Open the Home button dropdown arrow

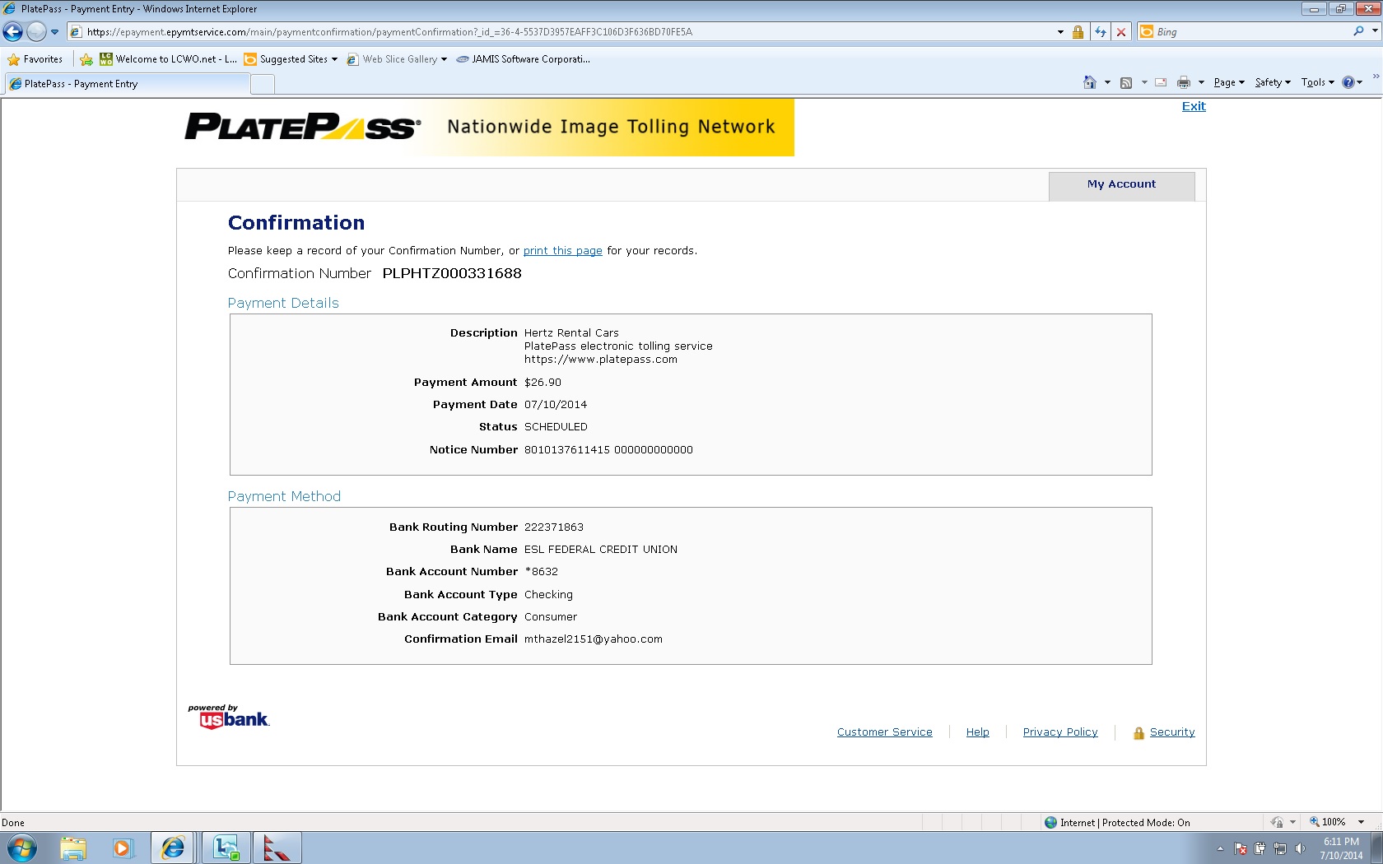coord(1107,82)
